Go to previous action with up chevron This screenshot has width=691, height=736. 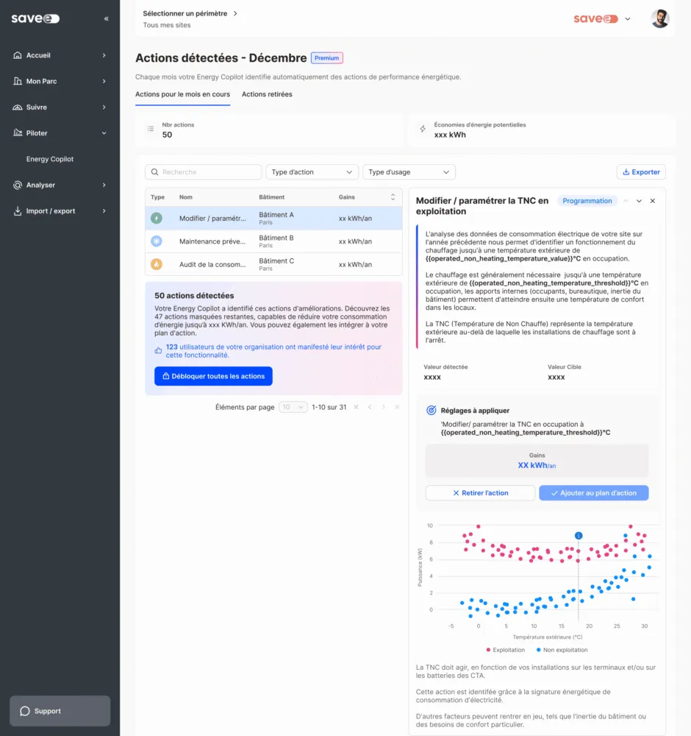tap(626, 201)
